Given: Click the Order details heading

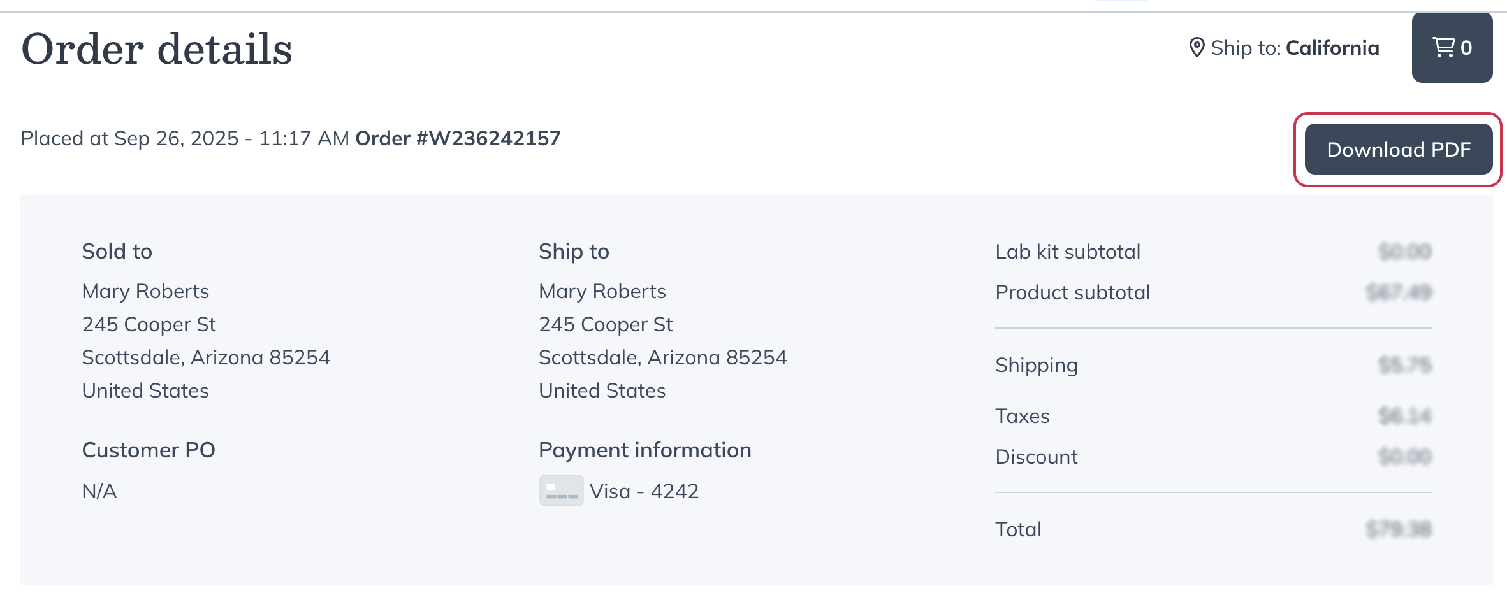Looking at the screenshot, I should click(157, 49).
